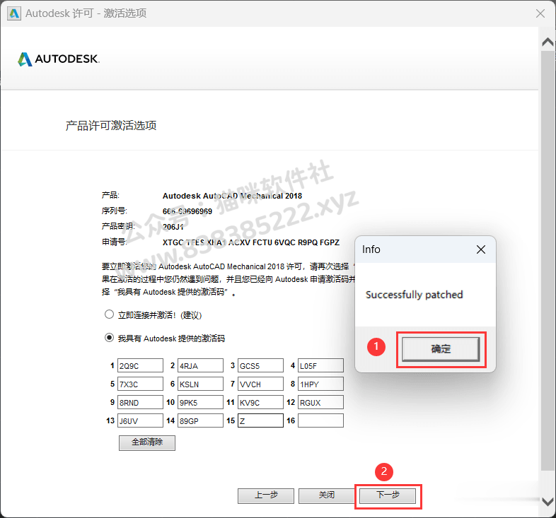Click the Successfully patched message text

(414, 295)
